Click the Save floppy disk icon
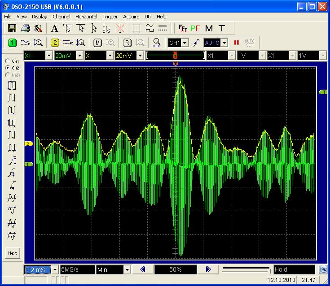This screenshot has width=330, height=286. click(12, 28)
